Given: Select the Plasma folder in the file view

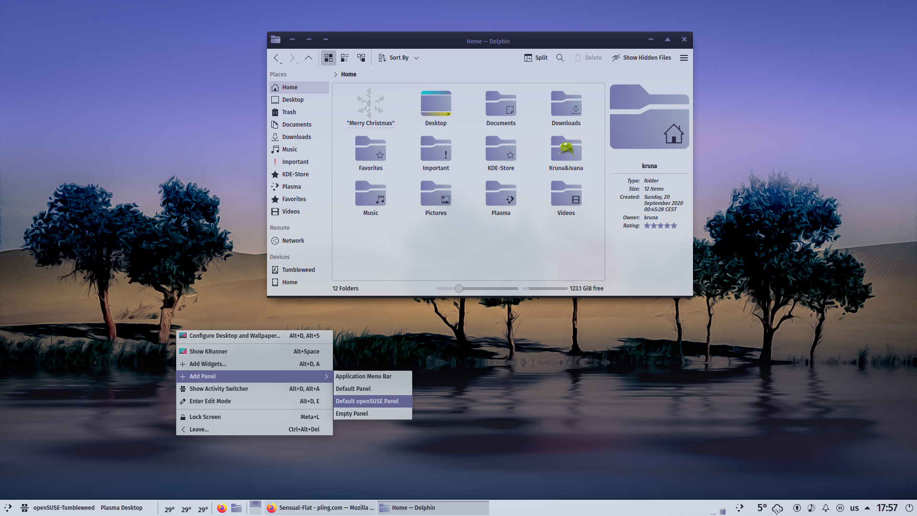Looking at the screenshot, I should (501, 198).
